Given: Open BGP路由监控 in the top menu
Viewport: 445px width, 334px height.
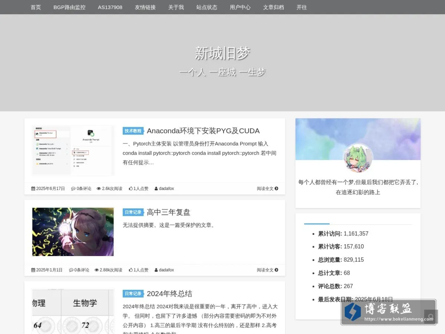Looking at the screenshot, I should click(x=69, y=7).
